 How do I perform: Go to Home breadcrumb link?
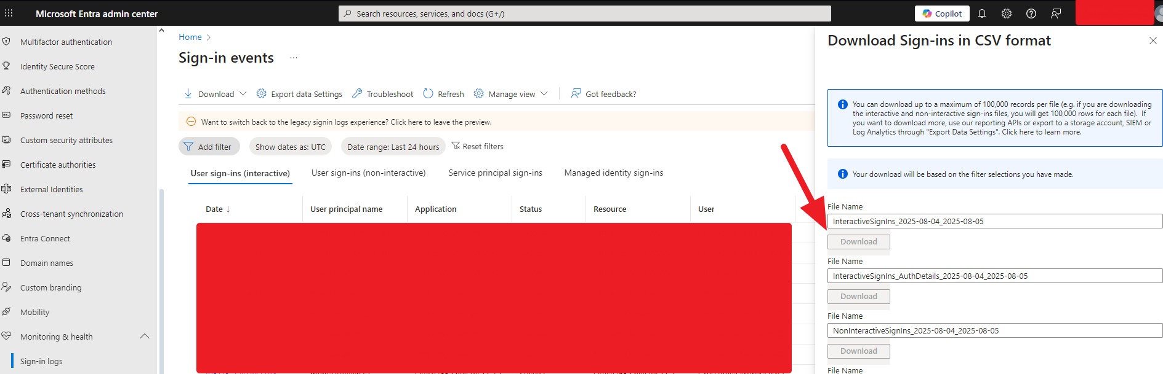(190, 37)
